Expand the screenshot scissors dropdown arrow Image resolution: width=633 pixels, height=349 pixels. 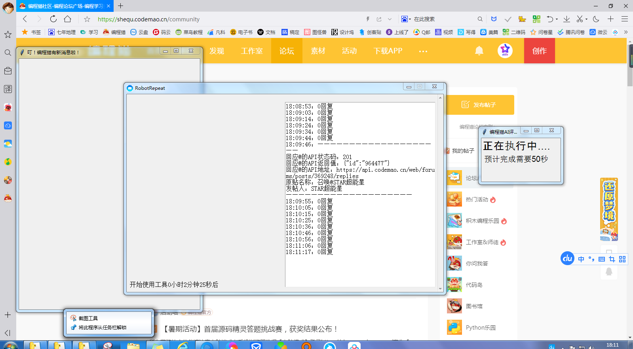(x=586, y=19)
